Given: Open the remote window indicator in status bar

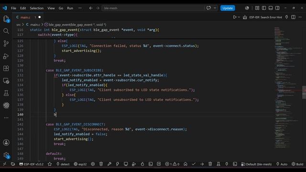Looking at the screenshot, I should pyautogui.click(x=4, y=164).
